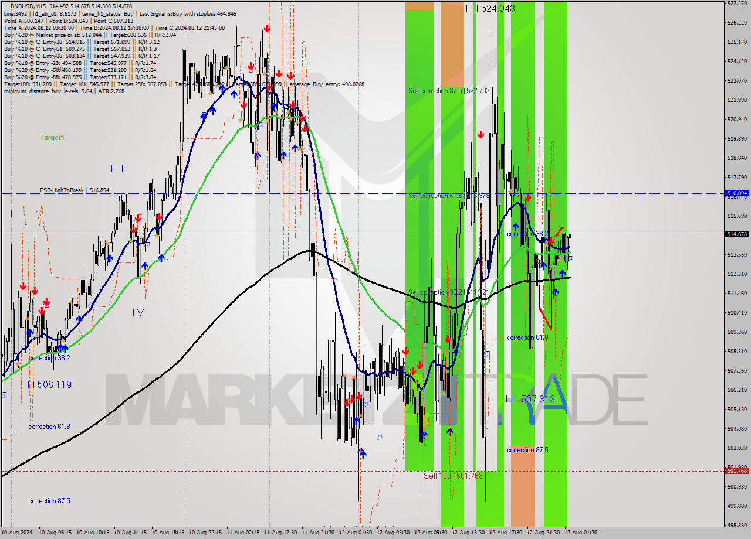
Task: Click the 515.690 price axis label
Action: pyautogui.click(x=737, y=216)
